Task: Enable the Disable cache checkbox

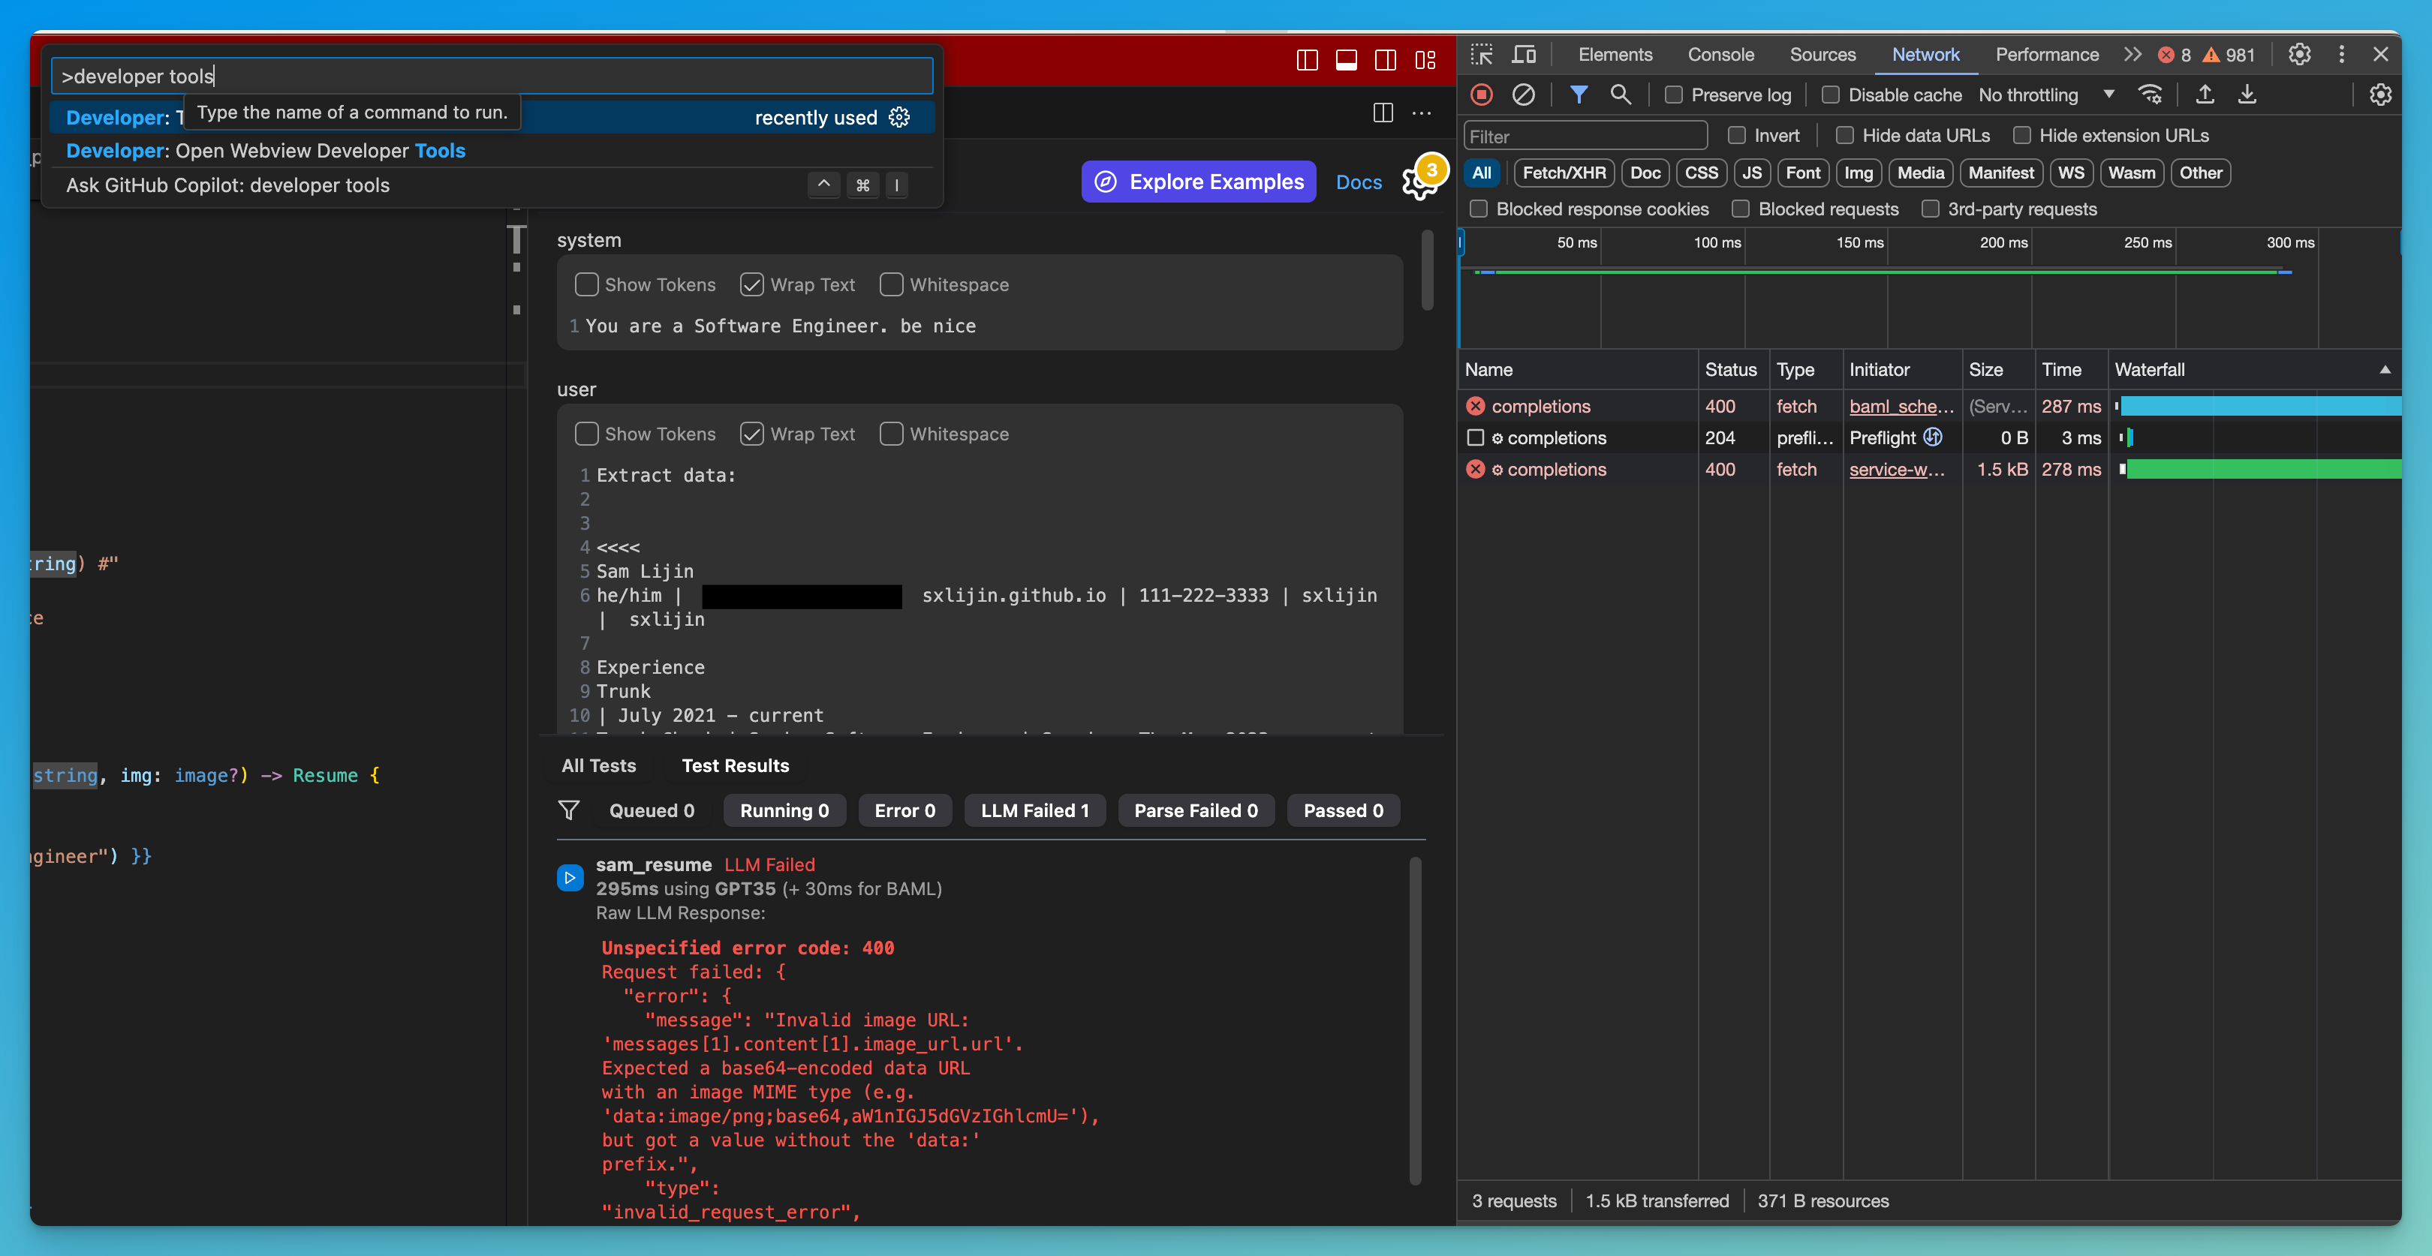Action: [1832, 95]
